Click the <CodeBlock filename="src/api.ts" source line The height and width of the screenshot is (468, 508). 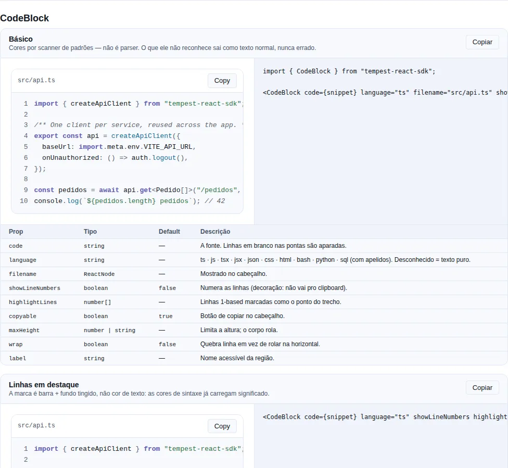(385, 93)
